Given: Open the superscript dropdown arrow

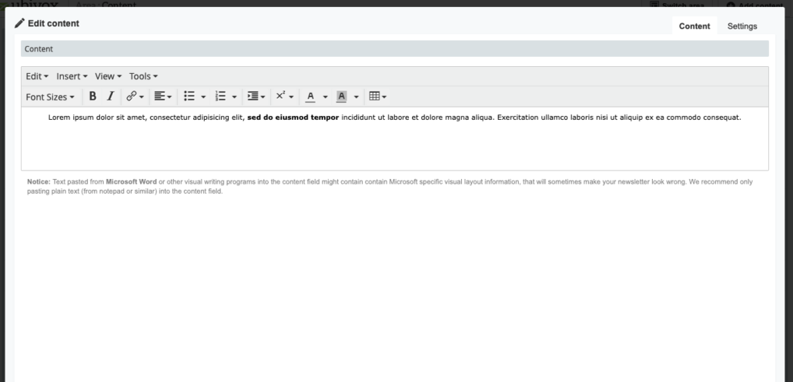Looking at the screenshot, I should (291, 97).
